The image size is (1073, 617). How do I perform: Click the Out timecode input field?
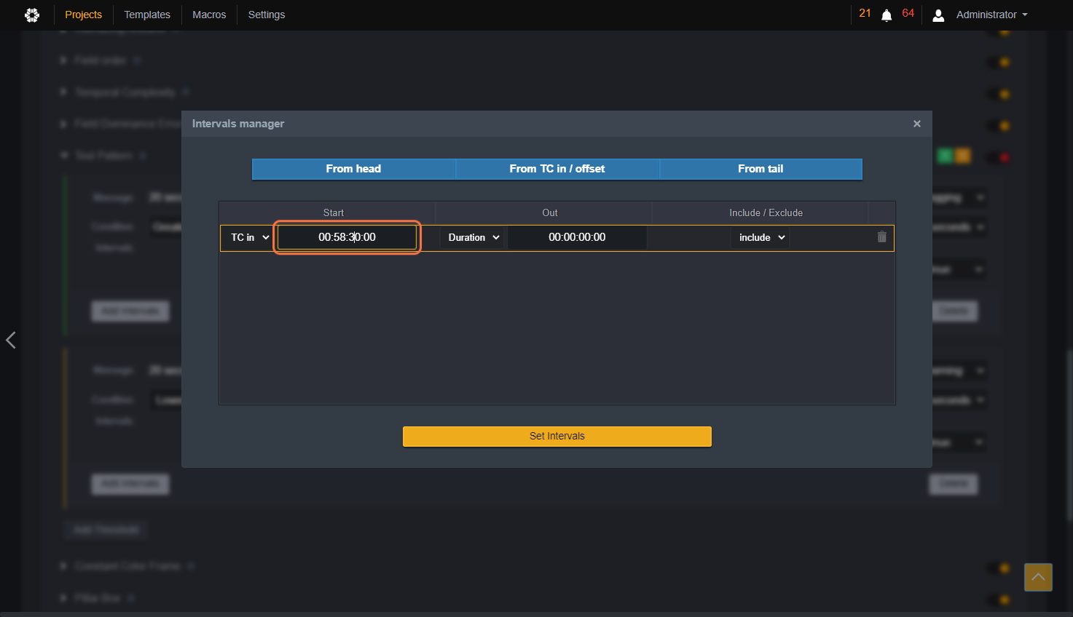click(x=577, y=237)
